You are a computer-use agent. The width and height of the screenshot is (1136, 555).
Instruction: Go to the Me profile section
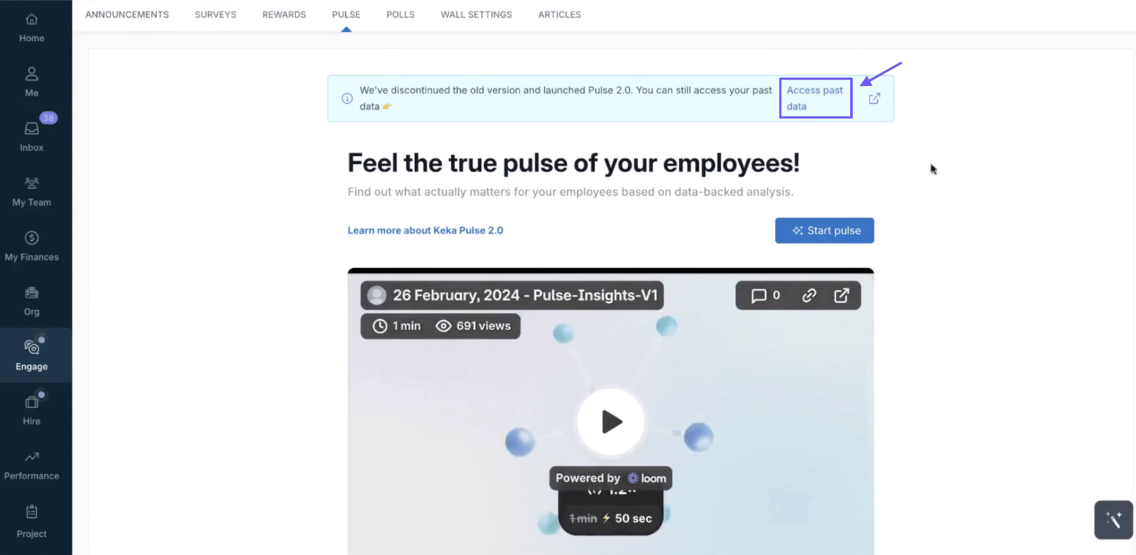31,82
